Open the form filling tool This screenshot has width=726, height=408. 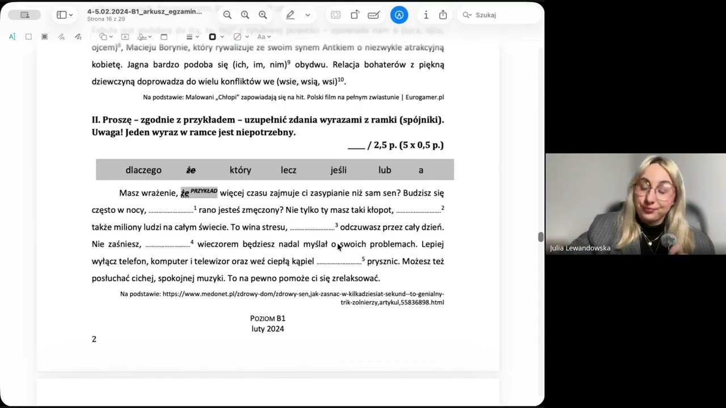click(374, 15)
